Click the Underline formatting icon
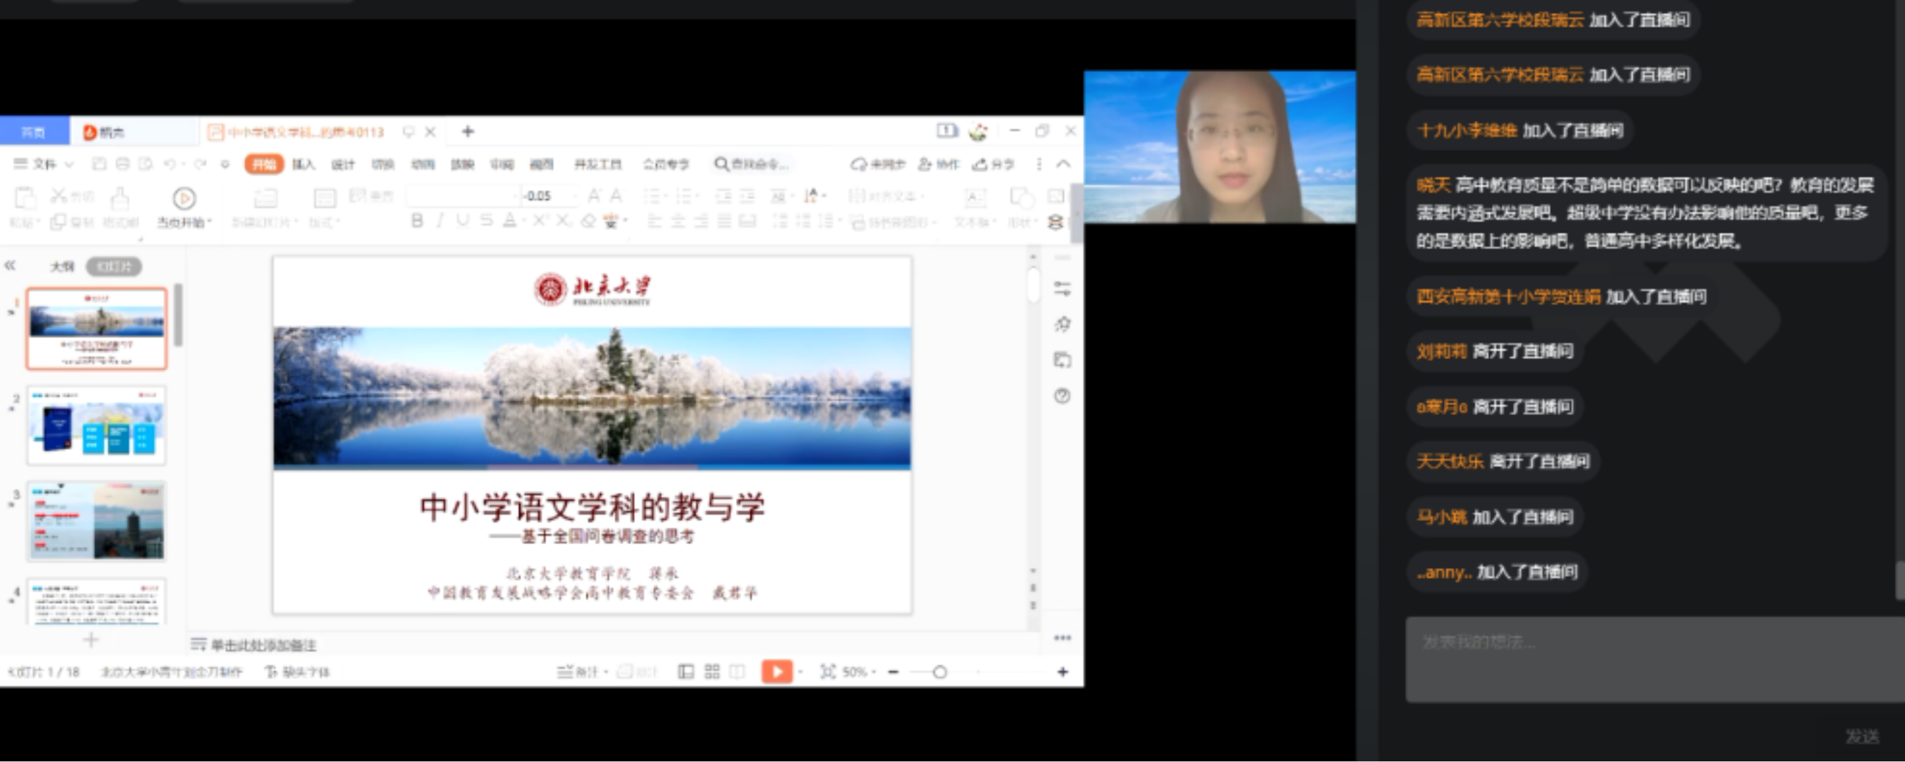This screenshot has width=1905, height=762. (463, 220)
